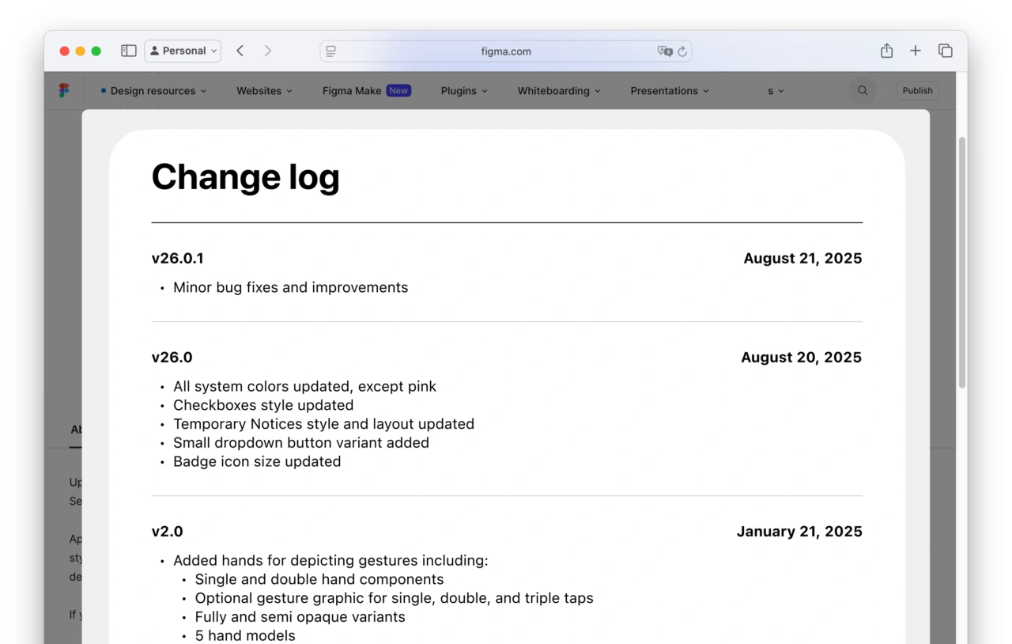Image resolution: width=1012 pixels, height=644 pixels.
Task: Open the search on the Figma Community page
Action: point(862,90)
